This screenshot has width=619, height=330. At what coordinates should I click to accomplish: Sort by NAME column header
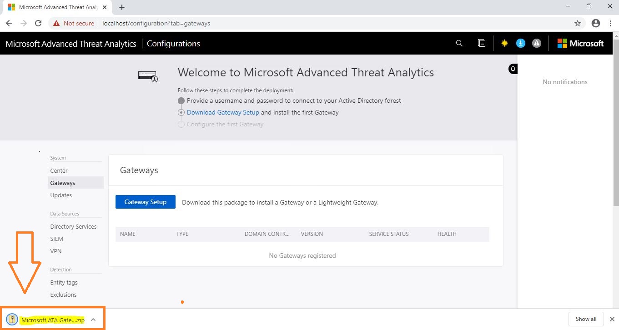point(128,234)
